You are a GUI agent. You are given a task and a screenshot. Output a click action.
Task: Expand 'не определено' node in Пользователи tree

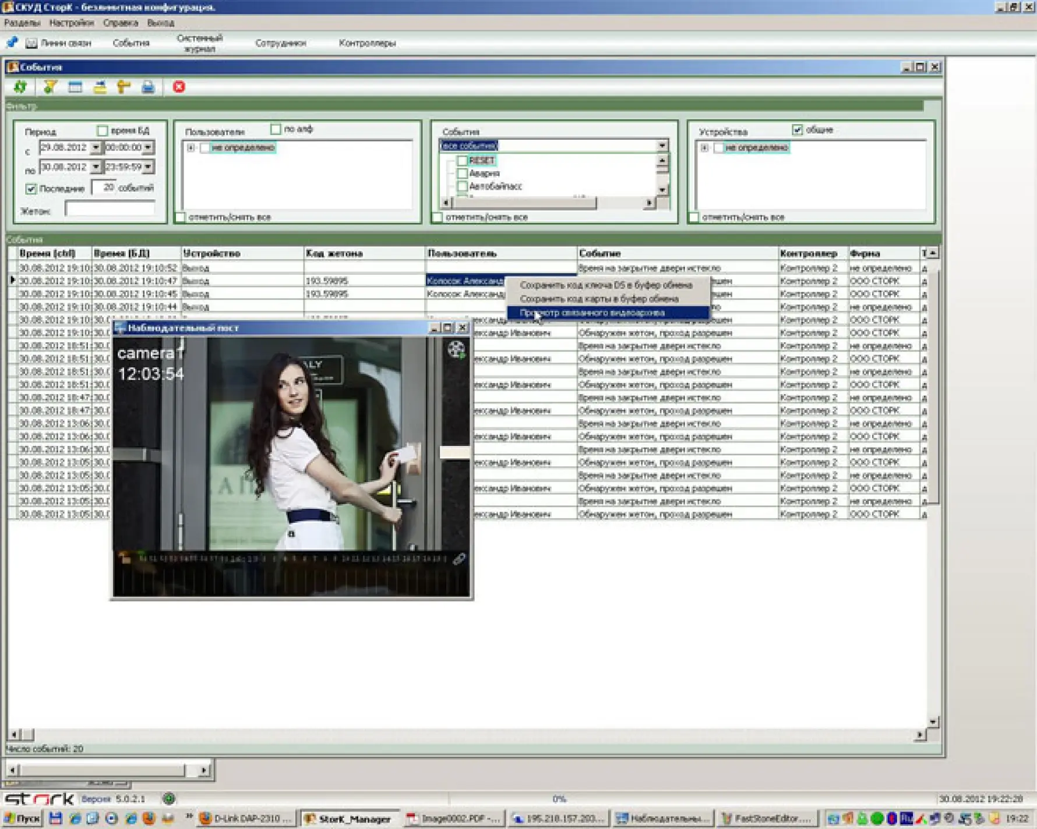pos(191,148)
